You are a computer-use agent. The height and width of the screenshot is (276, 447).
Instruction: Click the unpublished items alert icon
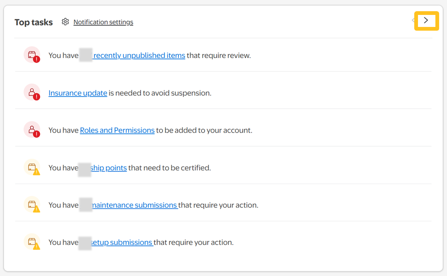(32, 55)
